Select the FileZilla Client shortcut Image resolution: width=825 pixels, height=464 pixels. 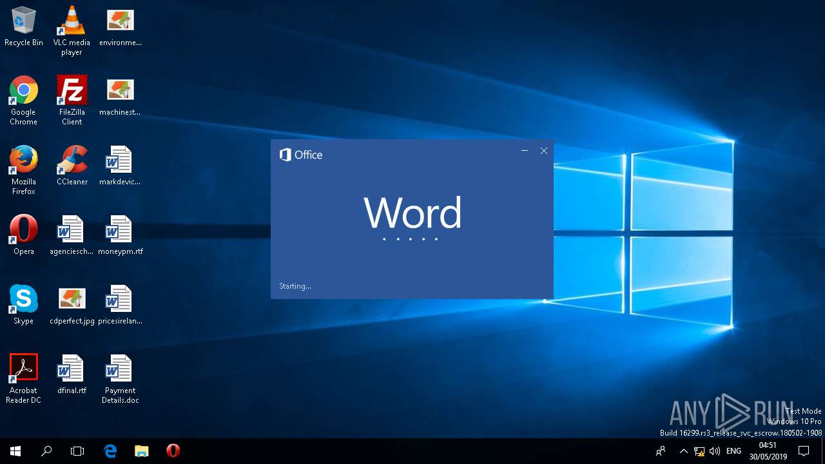(72, 101)
